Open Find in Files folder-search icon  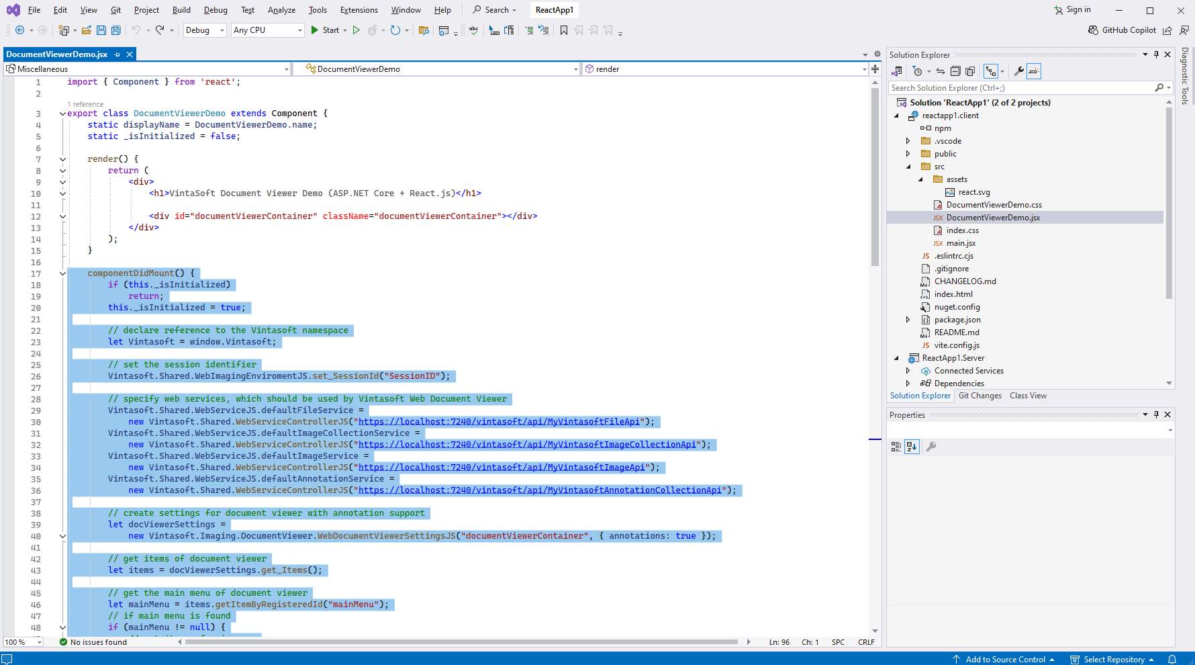click(424, 30)
